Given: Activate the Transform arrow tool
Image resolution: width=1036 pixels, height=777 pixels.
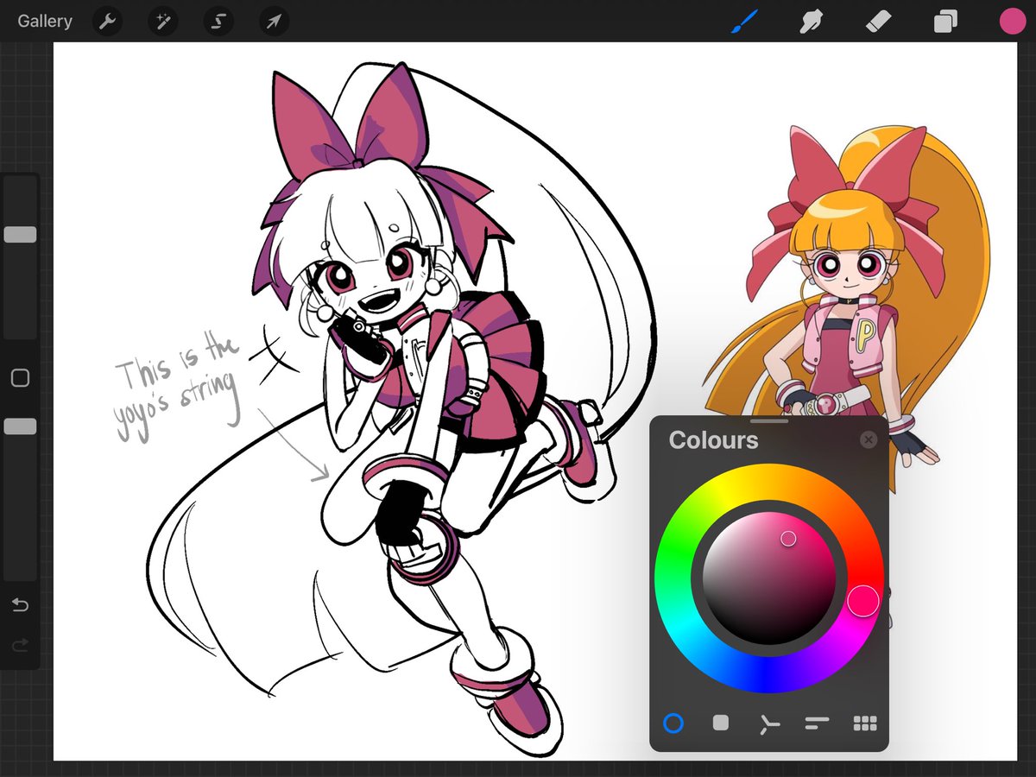Looking at the screenshot, I should 274,22.
